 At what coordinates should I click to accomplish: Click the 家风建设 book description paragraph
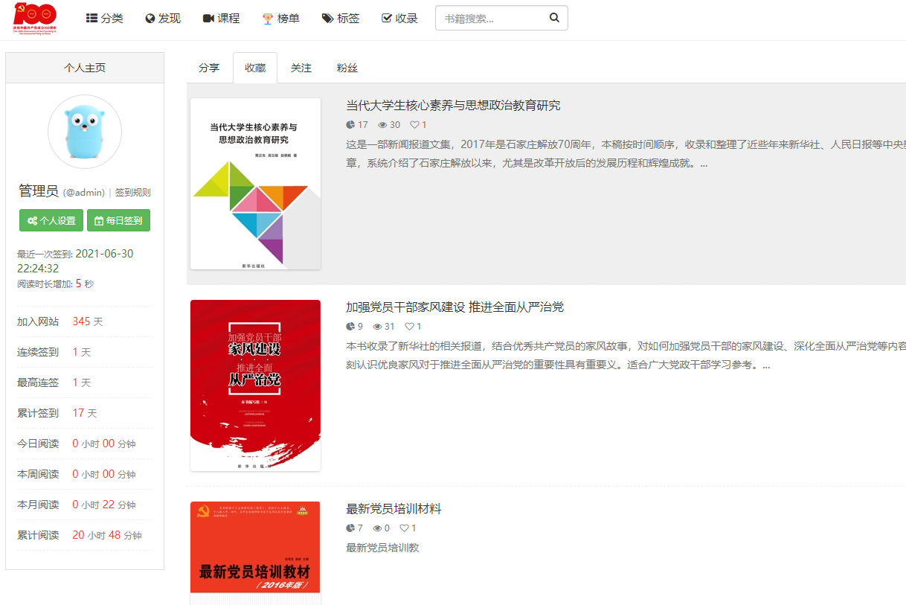click(626, 356)
